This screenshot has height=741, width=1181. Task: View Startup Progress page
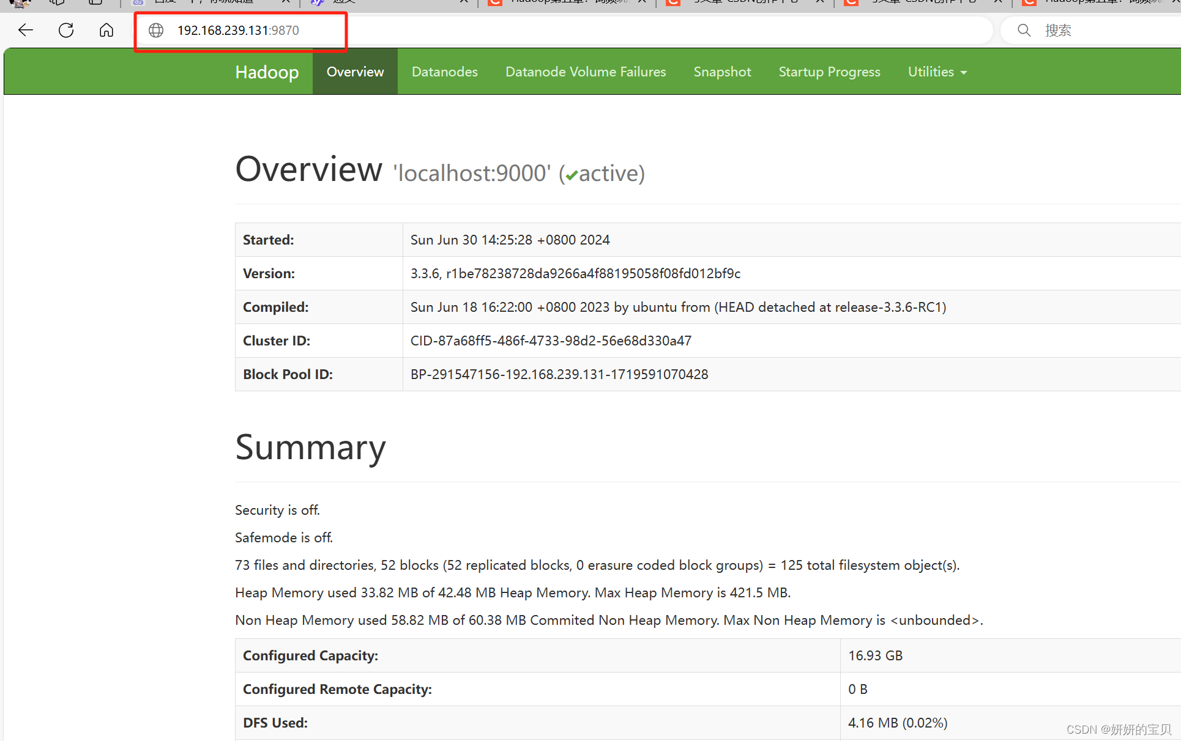(829, 72)
